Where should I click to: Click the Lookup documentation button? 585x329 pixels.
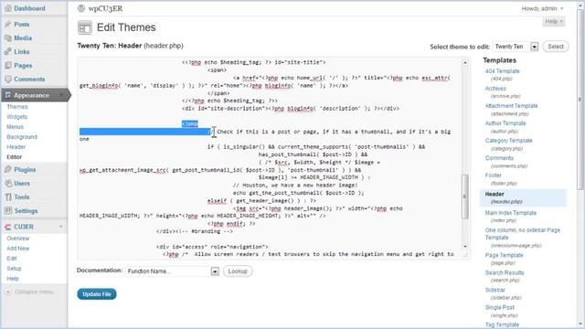pyautogui.click(x=238, y=271)
